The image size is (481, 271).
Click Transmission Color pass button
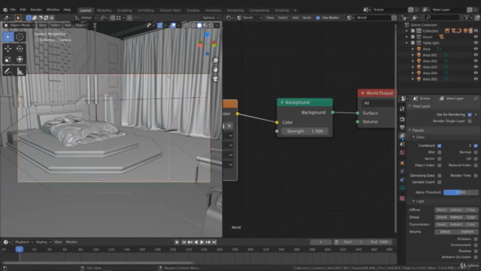point(471,224)
